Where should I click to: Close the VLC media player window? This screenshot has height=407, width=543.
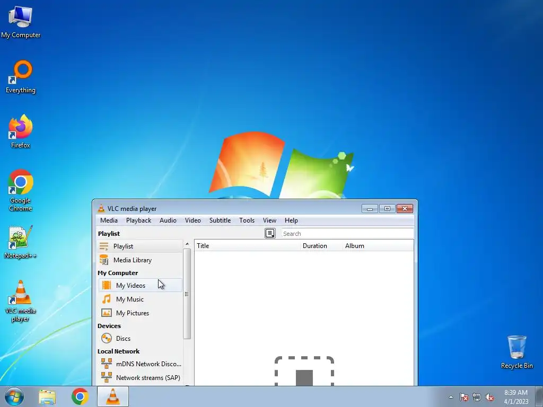pyautogui.click(x=405, y=208)
